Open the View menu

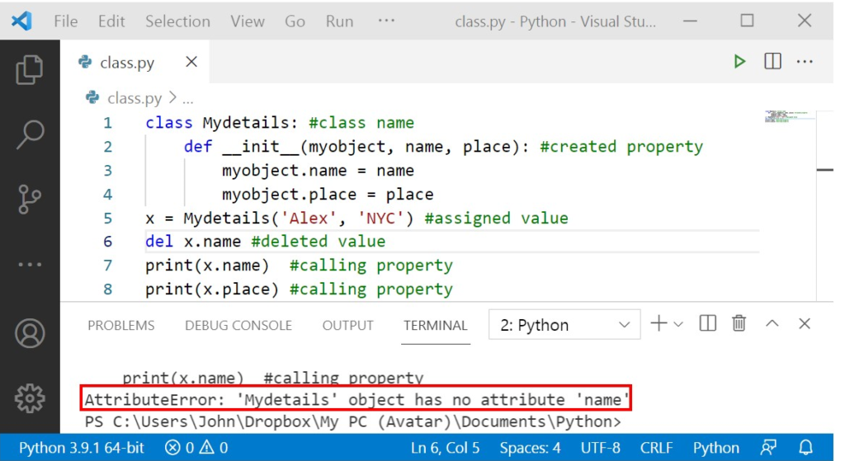pos(248,21)
